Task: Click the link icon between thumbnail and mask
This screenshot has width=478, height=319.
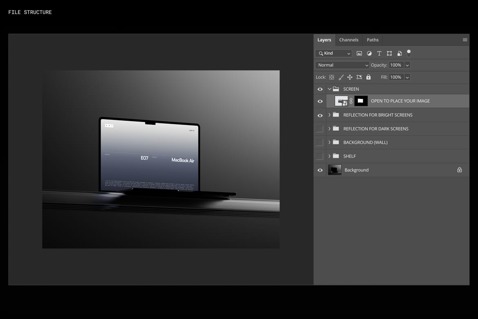Action: pos(351,101)
